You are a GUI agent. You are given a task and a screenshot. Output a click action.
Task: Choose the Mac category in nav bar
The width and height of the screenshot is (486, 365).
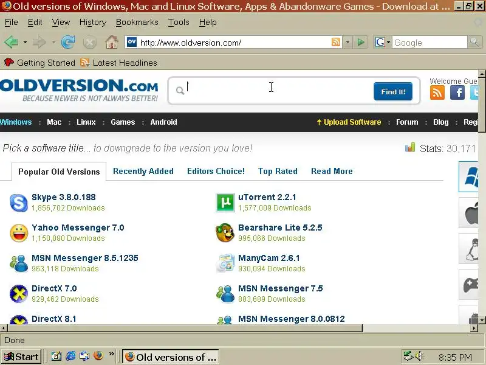point(54,122)
